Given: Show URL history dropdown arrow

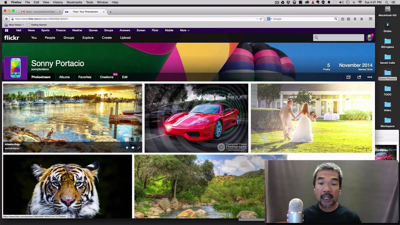Looking at the screenshot, I should [x=257, y=19].
